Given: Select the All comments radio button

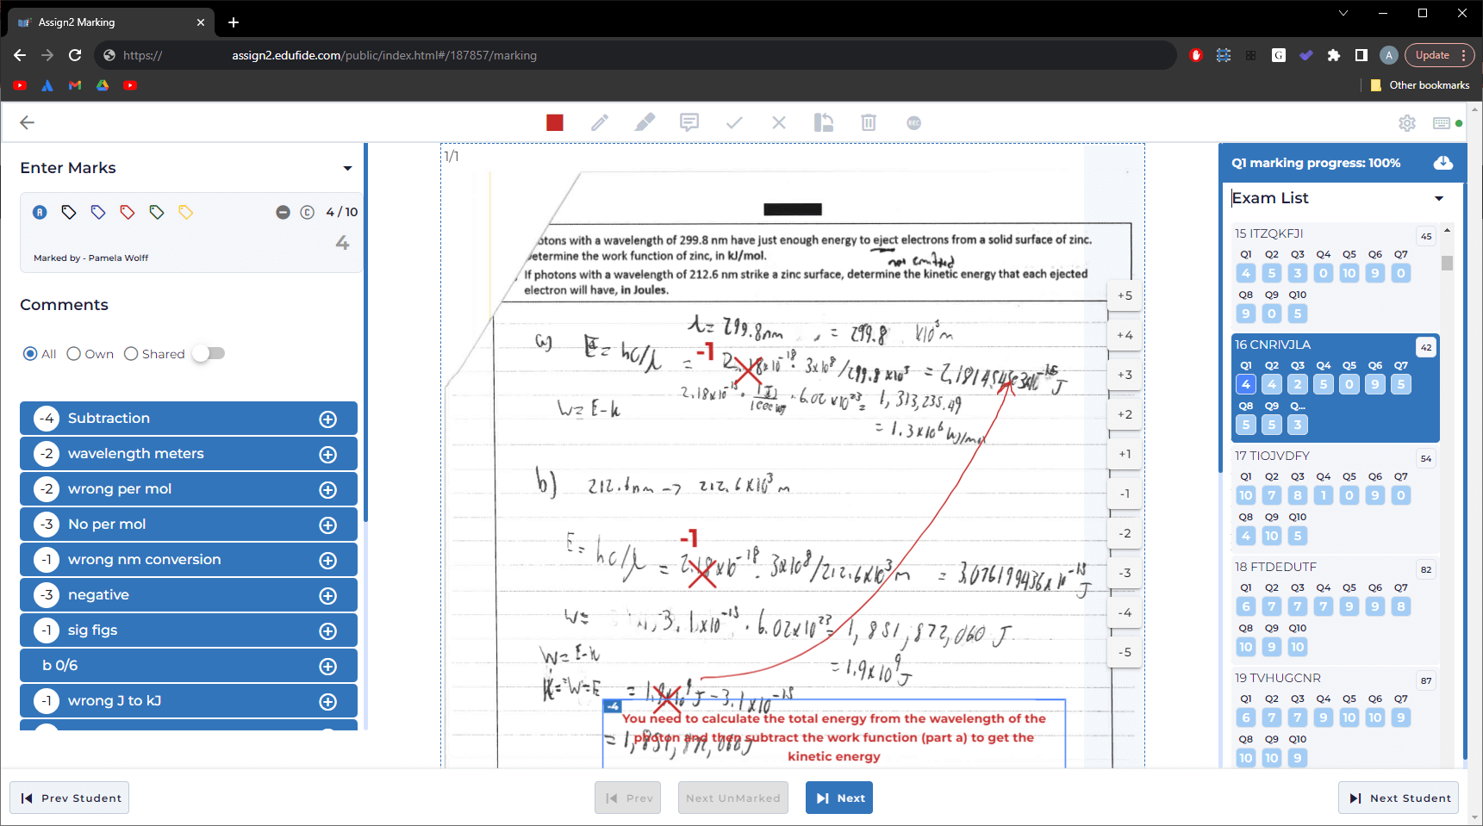Looking at the screenshot, I should (31, 354).
